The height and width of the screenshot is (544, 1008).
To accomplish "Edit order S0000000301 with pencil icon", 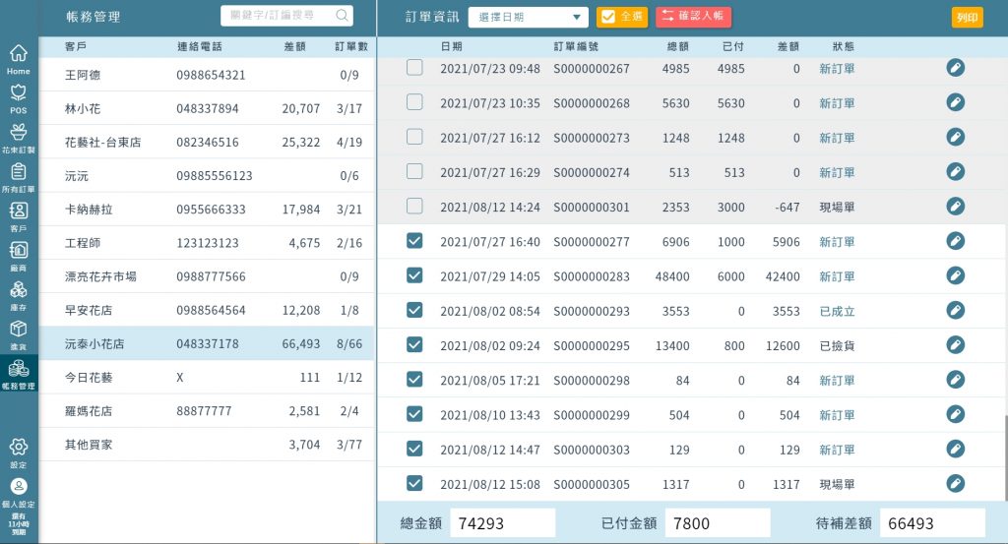I will [955, 207].
